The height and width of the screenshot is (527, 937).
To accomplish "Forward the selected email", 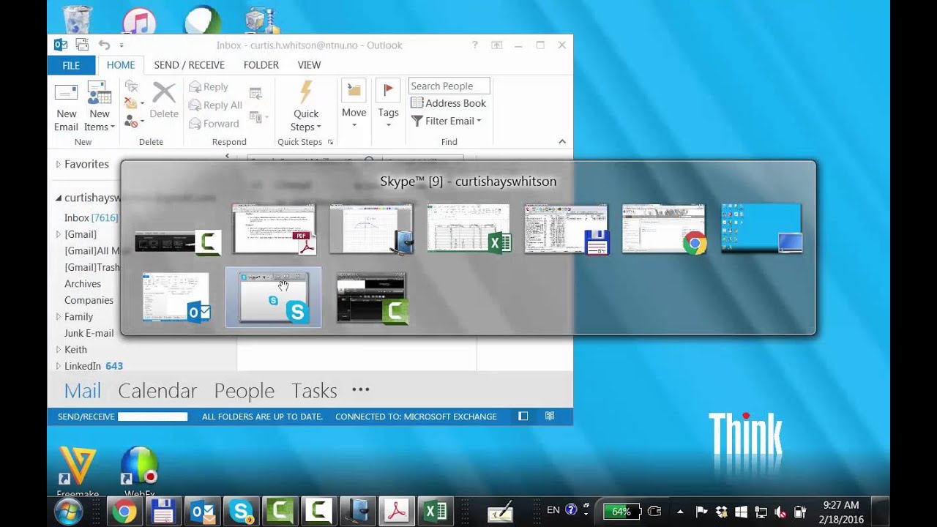I will click(x=214, y=124).
